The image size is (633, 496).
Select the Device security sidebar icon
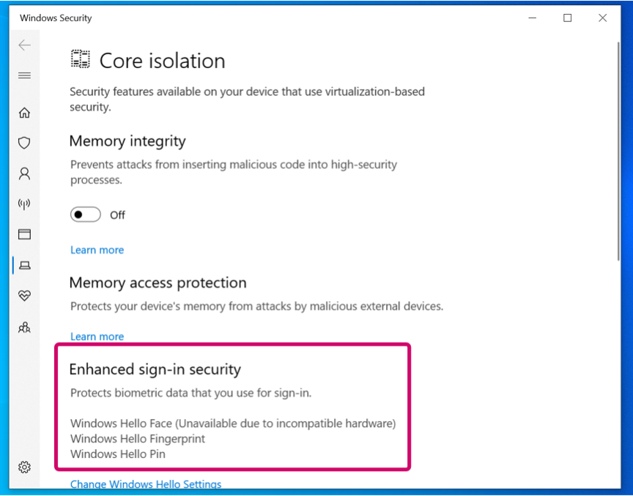click(x=24, y=264)
